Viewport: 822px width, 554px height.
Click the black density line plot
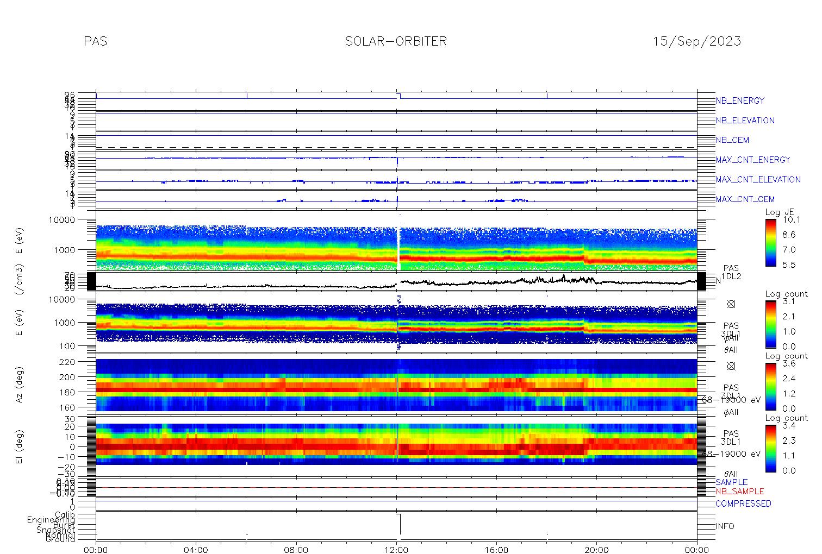(396, 282)
